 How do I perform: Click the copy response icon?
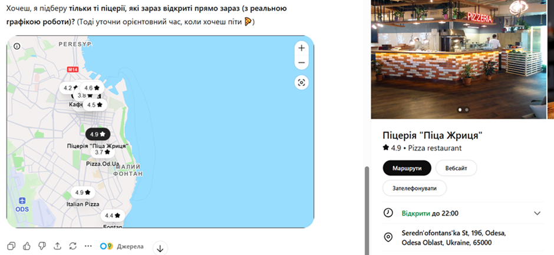pos(11,246)
